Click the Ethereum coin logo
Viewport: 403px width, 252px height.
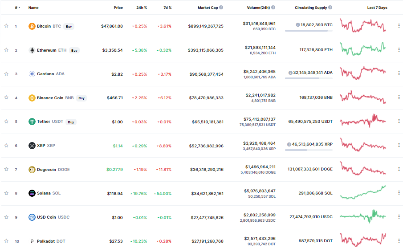pos(32,50)
